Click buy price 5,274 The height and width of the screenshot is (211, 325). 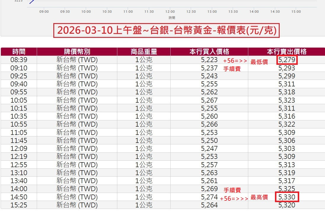[209, 197]
